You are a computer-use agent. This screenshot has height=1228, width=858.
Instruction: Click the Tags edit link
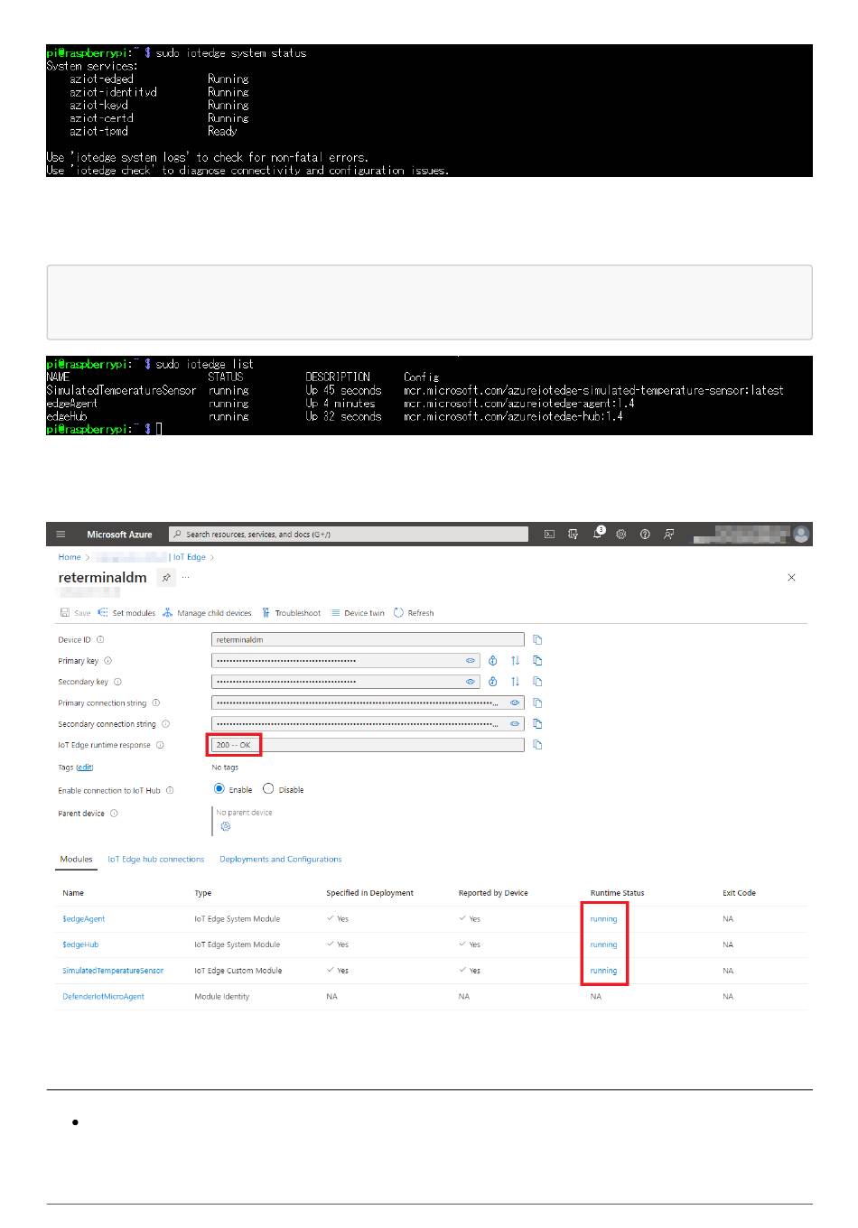click(x=85, y=767)
